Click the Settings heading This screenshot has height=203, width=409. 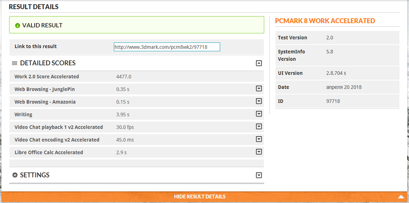click(x=35, y=175)
